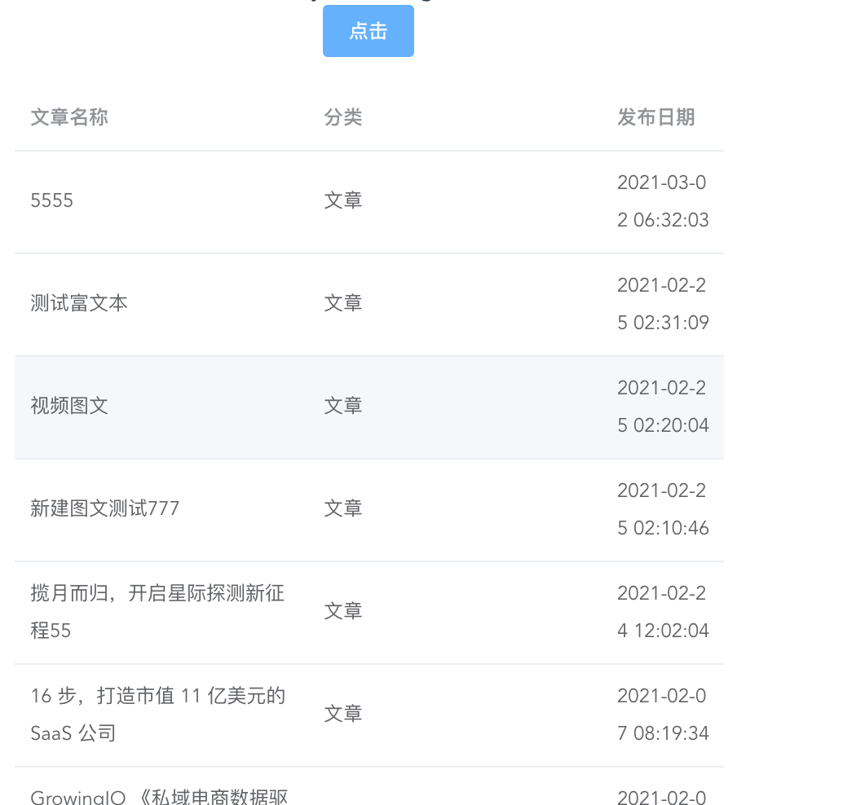Screen dimensions: 843x805
Task: Click the 文章名称 column header
Action: (69, 117)
